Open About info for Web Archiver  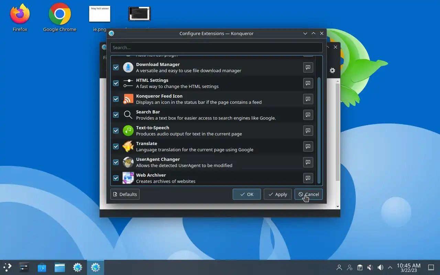pos(308,178)
